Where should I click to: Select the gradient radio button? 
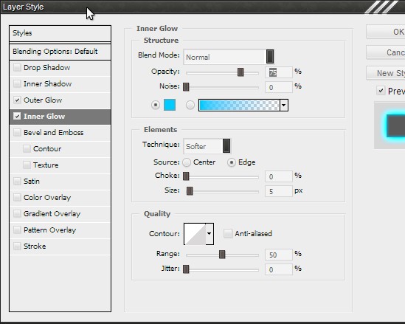(x=190, y=105)
